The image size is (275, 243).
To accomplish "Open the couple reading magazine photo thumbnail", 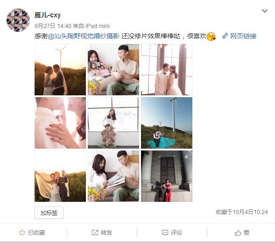I will (x=113, y=176).
